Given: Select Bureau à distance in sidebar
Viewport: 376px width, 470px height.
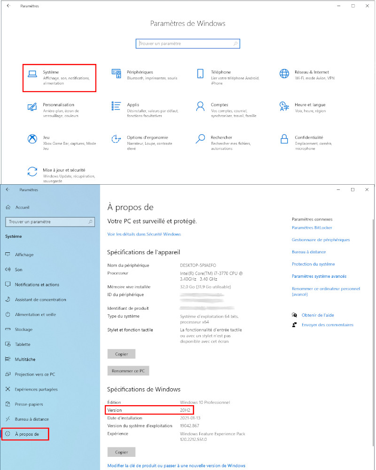Looking at the screenshot, I should click(x=32, y=419).
